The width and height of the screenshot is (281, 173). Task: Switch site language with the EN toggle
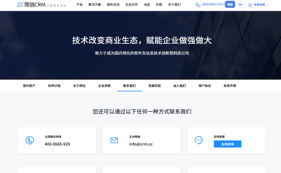[240, 4]
